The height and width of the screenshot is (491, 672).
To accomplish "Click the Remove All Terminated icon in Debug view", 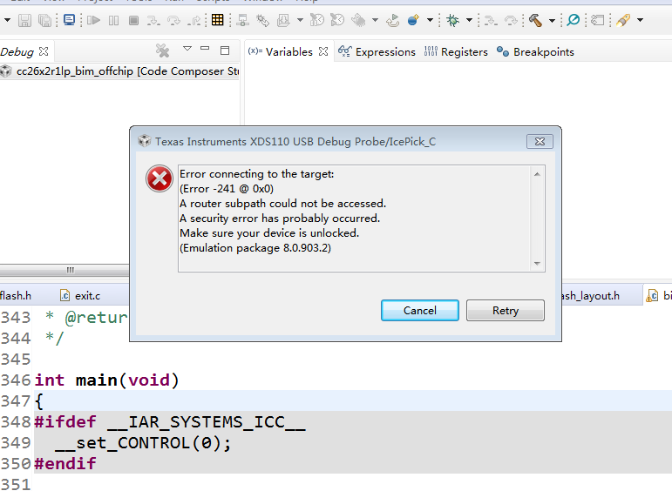I will (x=162, y=51).
